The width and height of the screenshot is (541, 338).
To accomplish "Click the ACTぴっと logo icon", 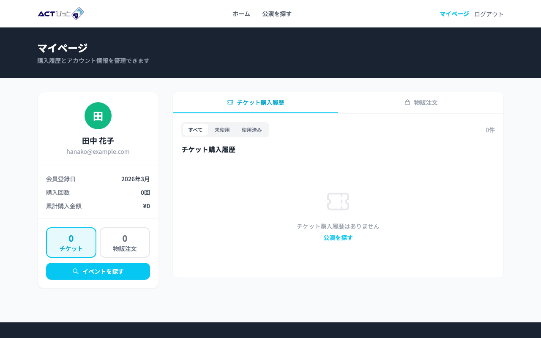I will [78, 13].
